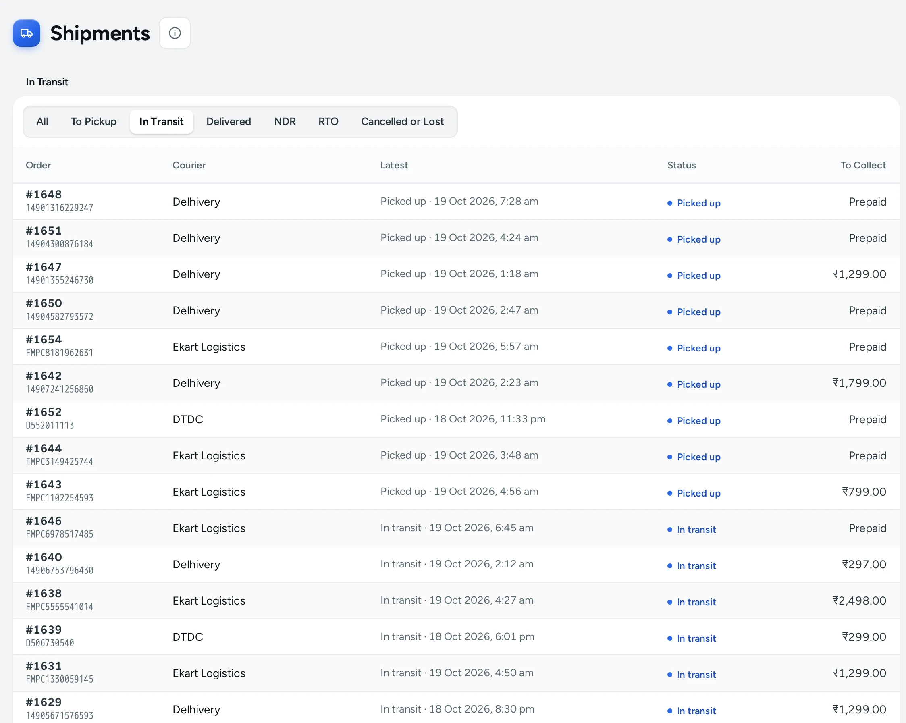Image resolution: width=906 pixels, height=723 pixels.
Task: Click 'In transit · 18 Oct 2026, 8:30 pm'
Action: coord(457,709)
